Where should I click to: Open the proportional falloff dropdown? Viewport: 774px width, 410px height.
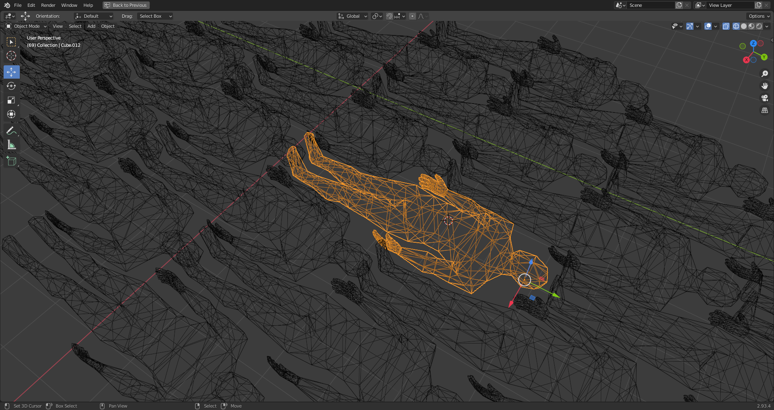coord(423,16)
